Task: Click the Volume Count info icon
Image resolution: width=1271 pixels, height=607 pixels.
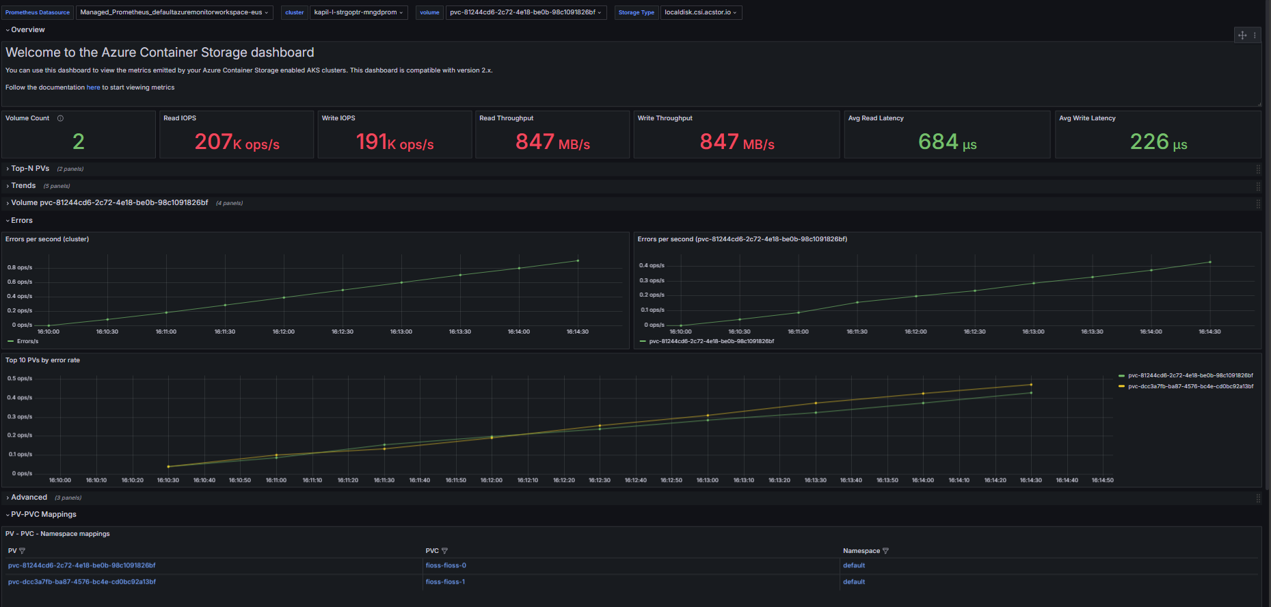Action: point(60,118)
